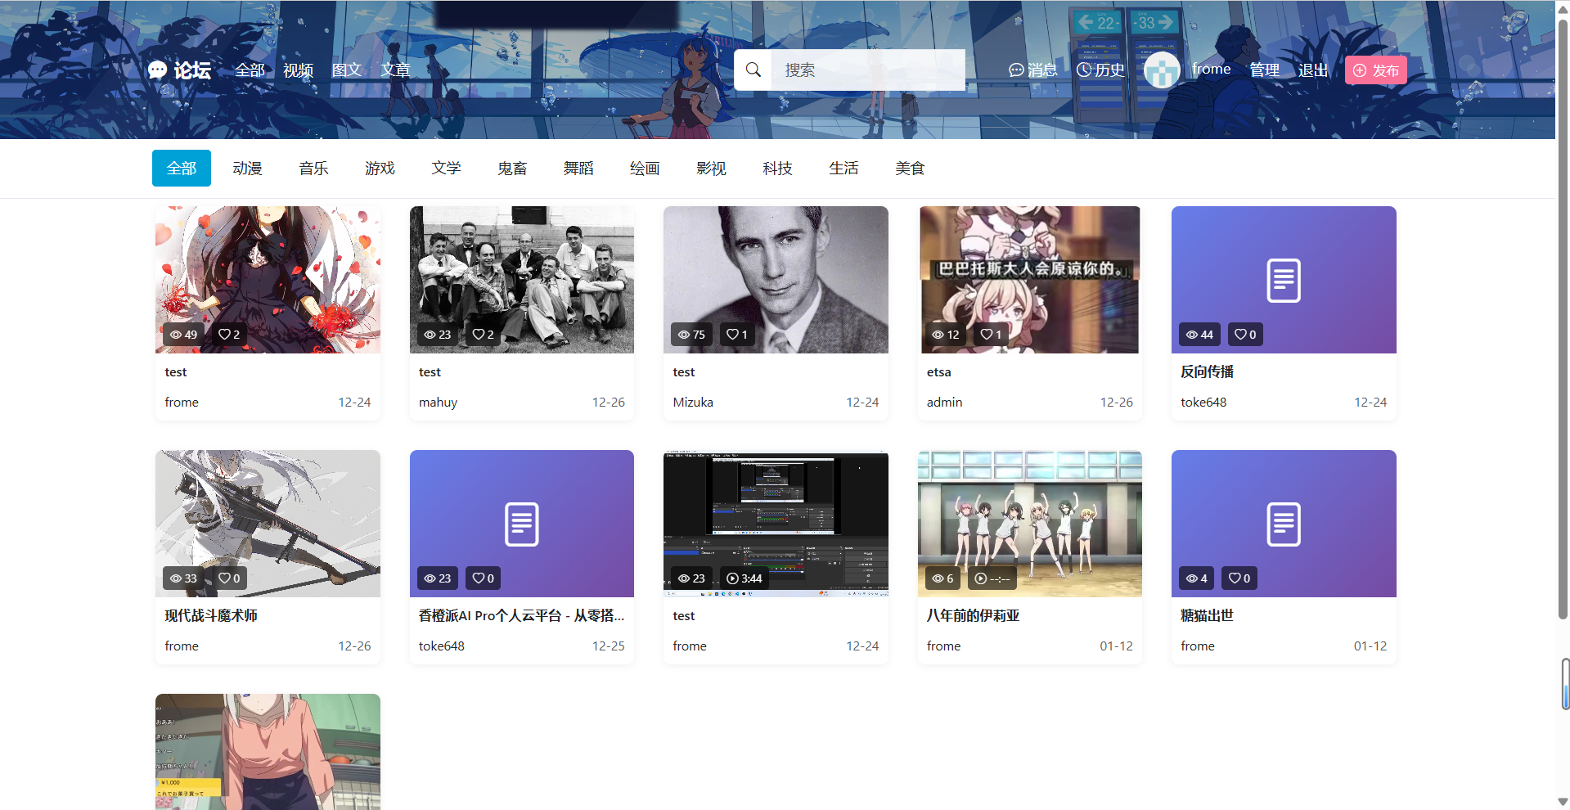Open Mizuka's test post portrait thumbnail
1570x810 pixels.
tap(776, 280)
